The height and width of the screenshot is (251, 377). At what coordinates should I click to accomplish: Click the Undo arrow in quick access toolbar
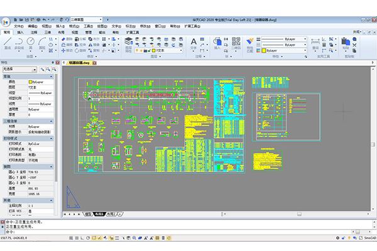tap(44, 19)
